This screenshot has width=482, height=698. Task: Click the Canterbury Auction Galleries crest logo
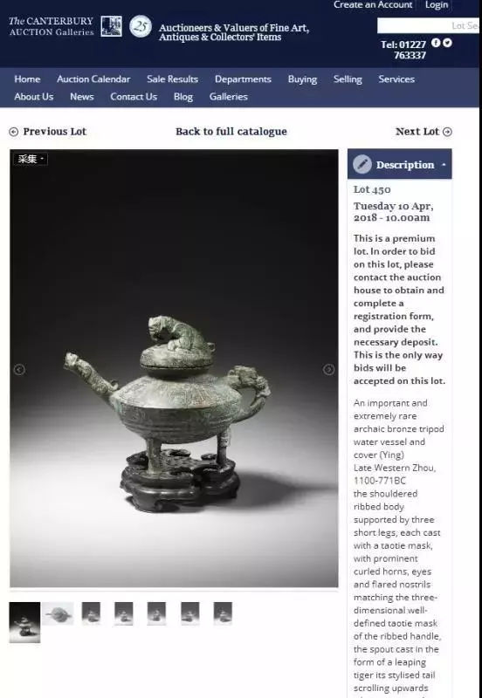pos(111,26)
